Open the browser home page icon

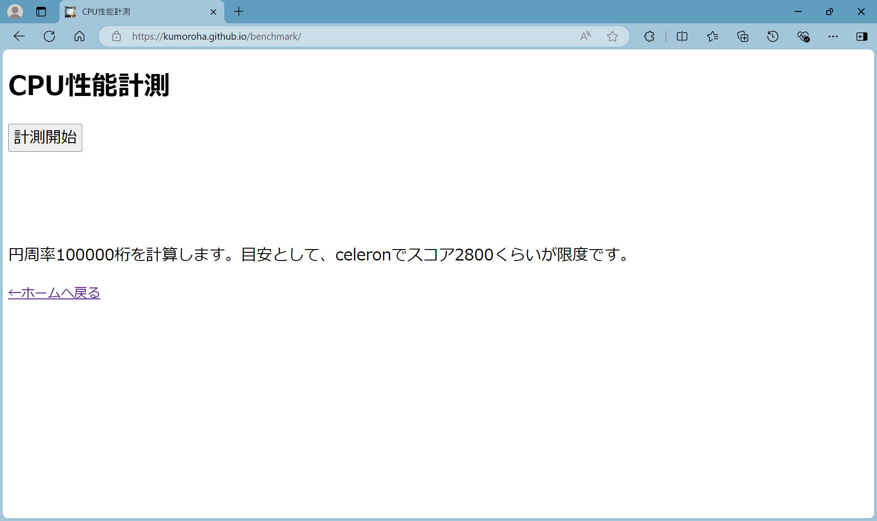click(x=79, y=37)
